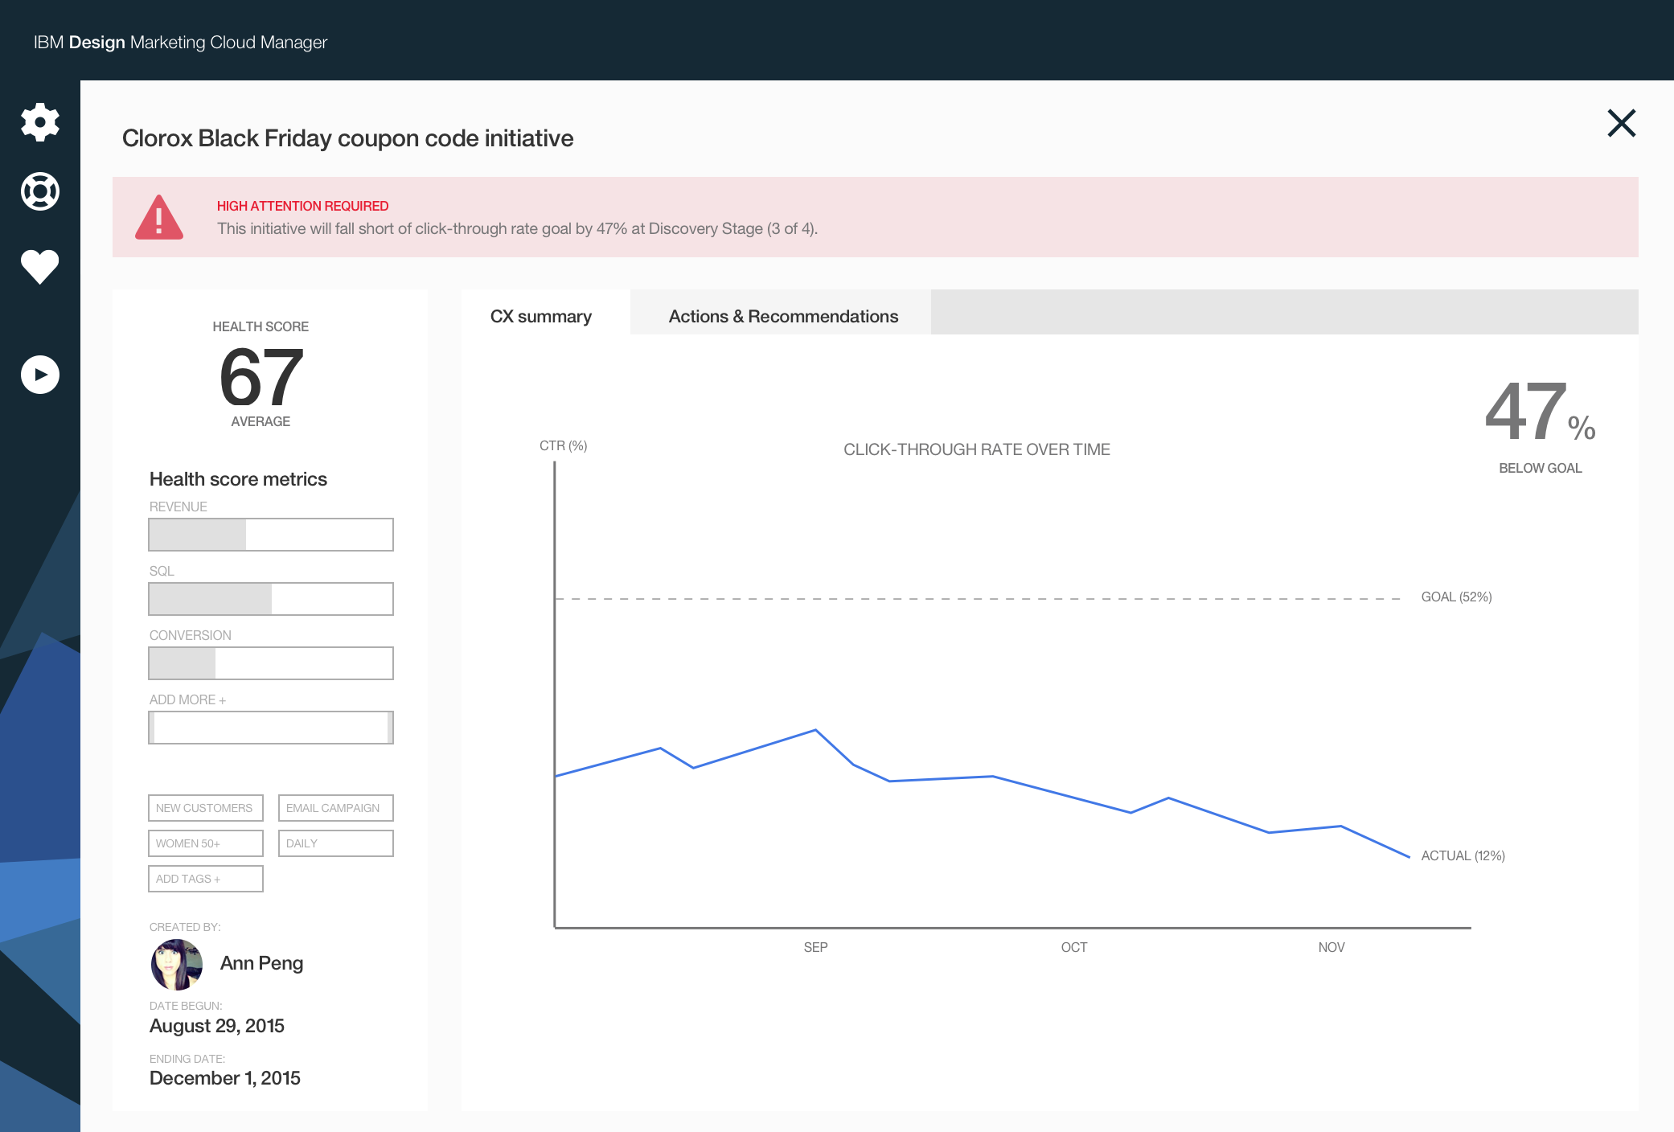
Task: Click the alert message about click-through rate
Action: (517, 228)
